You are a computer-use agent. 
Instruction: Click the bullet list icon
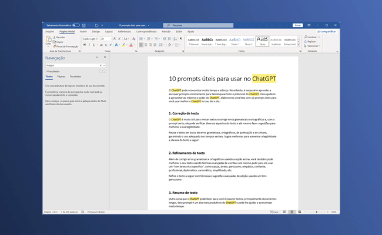pos(141,39)
